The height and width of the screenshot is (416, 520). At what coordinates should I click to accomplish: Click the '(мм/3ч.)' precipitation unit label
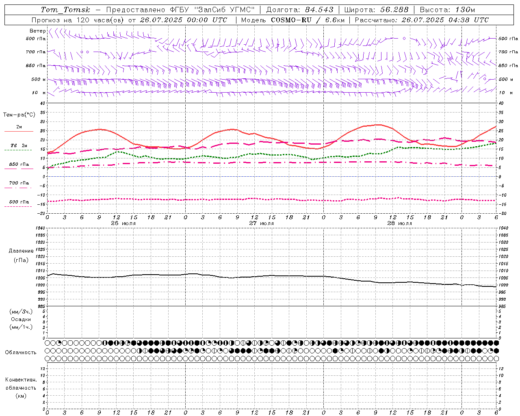pyautogui.click(x=21, y=312)
